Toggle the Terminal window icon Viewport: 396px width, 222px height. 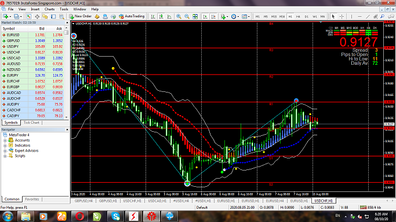coord(53,16)
